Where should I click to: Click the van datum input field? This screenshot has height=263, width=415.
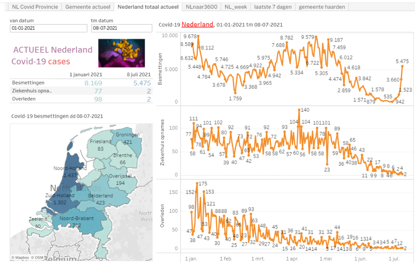(x=49, y=28)
